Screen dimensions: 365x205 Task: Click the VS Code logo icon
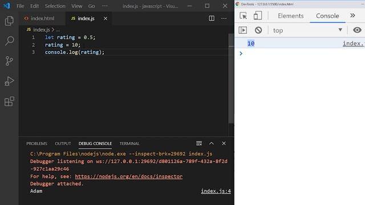[7, 6]
